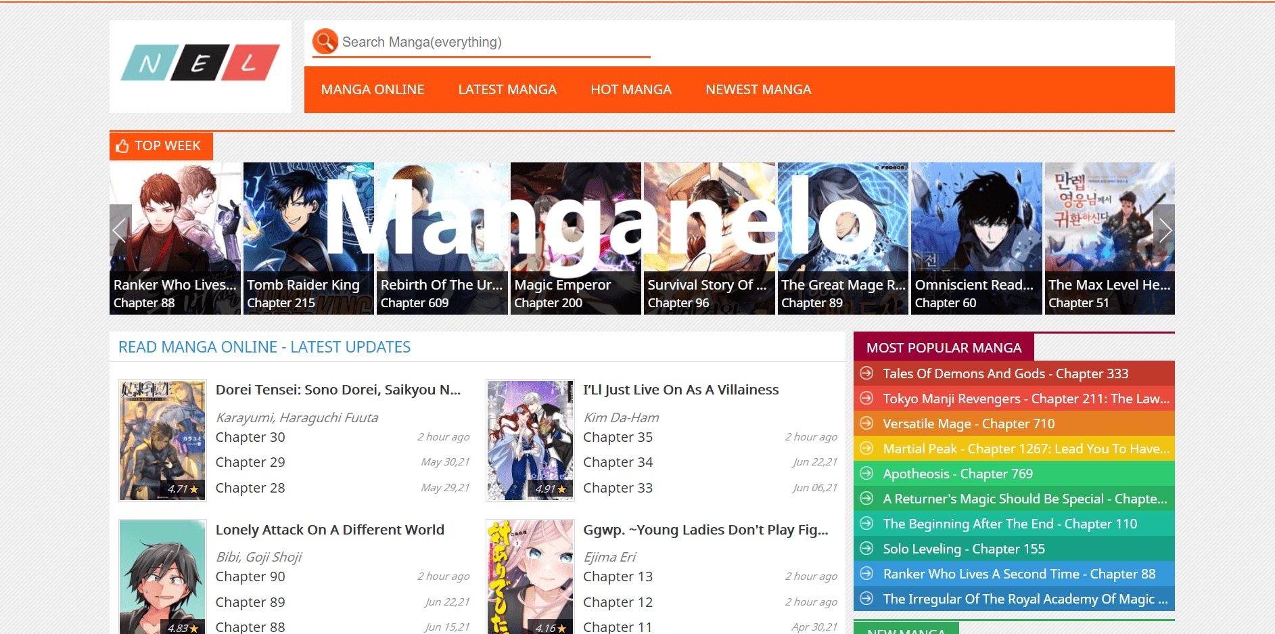Open Lonely Attack On A Different World title
Viewport: 1275px width, 634px height.
pyautogui.click(x=330, y=530)
